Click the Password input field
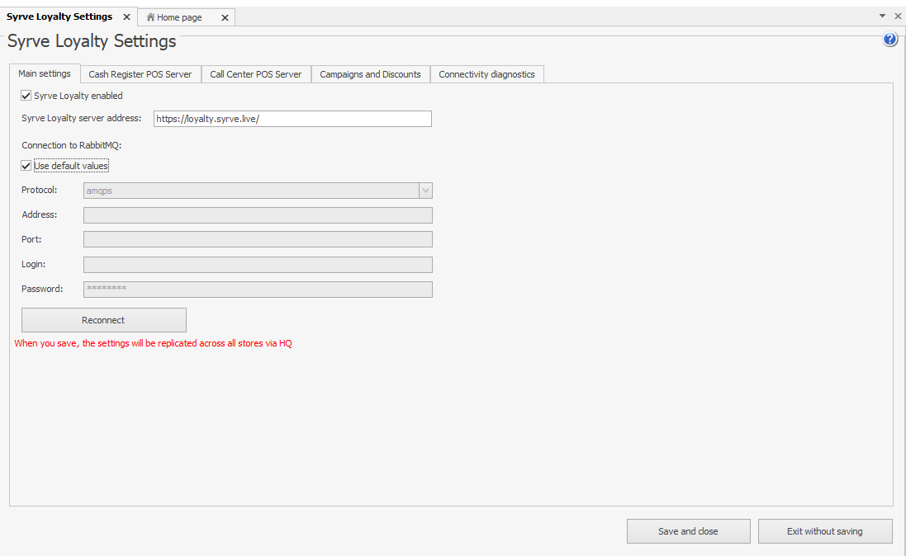The height and width of the screenshot is (556, 906). 258,290
